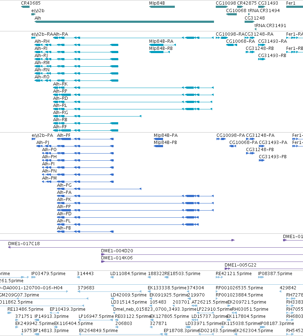Select the DME1-017C18 BAC clone label

24,244
